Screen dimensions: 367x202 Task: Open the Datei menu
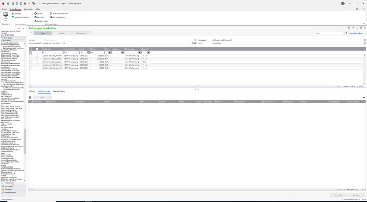coord(4,9)
